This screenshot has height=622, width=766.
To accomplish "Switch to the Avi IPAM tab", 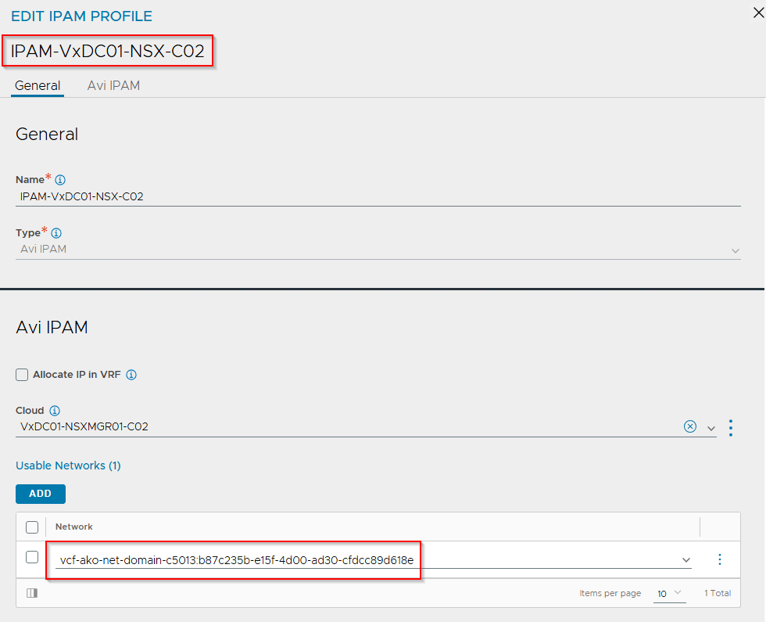I will coord(114,85).
